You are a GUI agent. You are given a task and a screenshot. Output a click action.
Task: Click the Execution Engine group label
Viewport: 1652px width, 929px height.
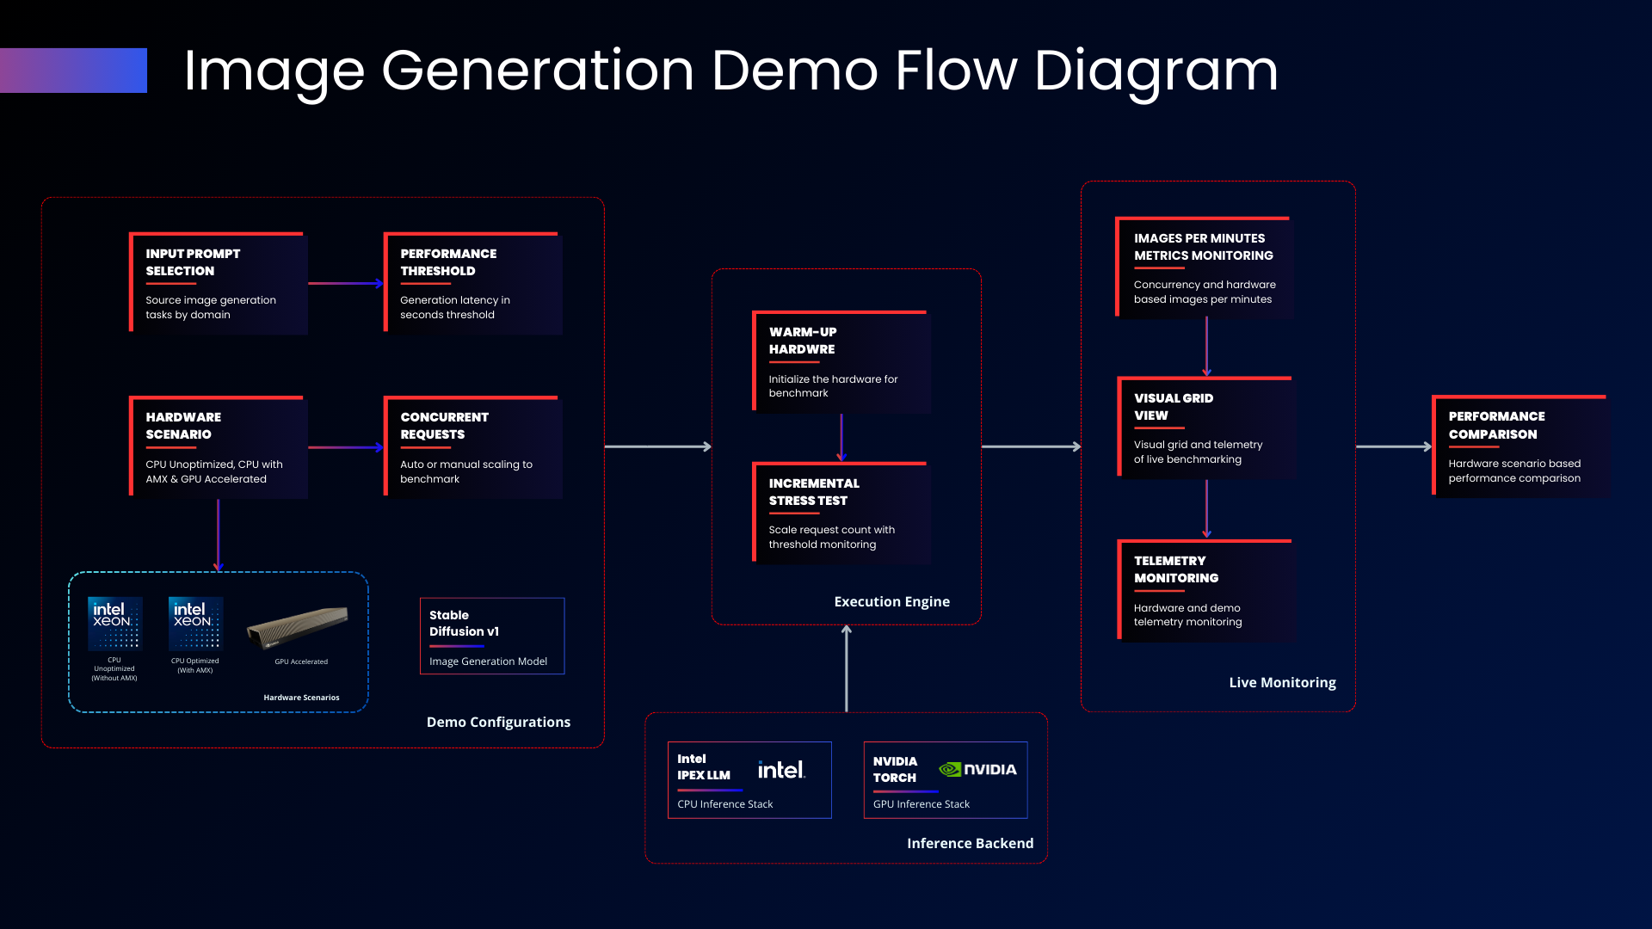coord(892,602)
